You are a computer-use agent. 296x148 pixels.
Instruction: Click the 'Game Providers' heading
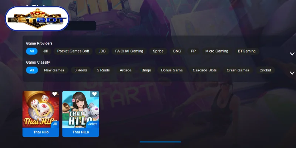(39, 43)
